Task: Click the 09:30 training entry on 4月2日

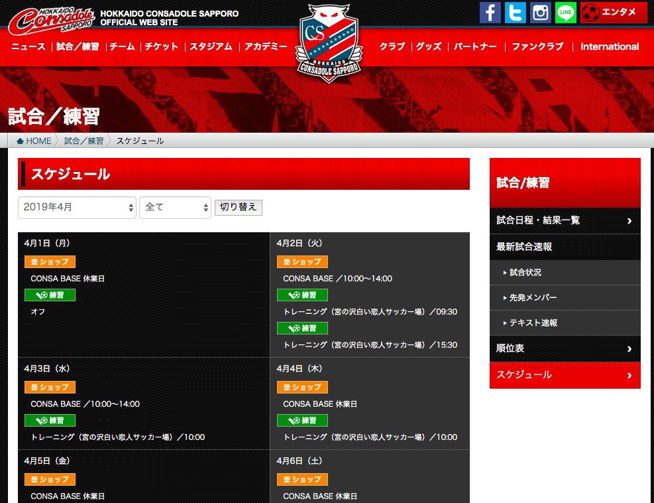Action: click(x=370, y=312)
